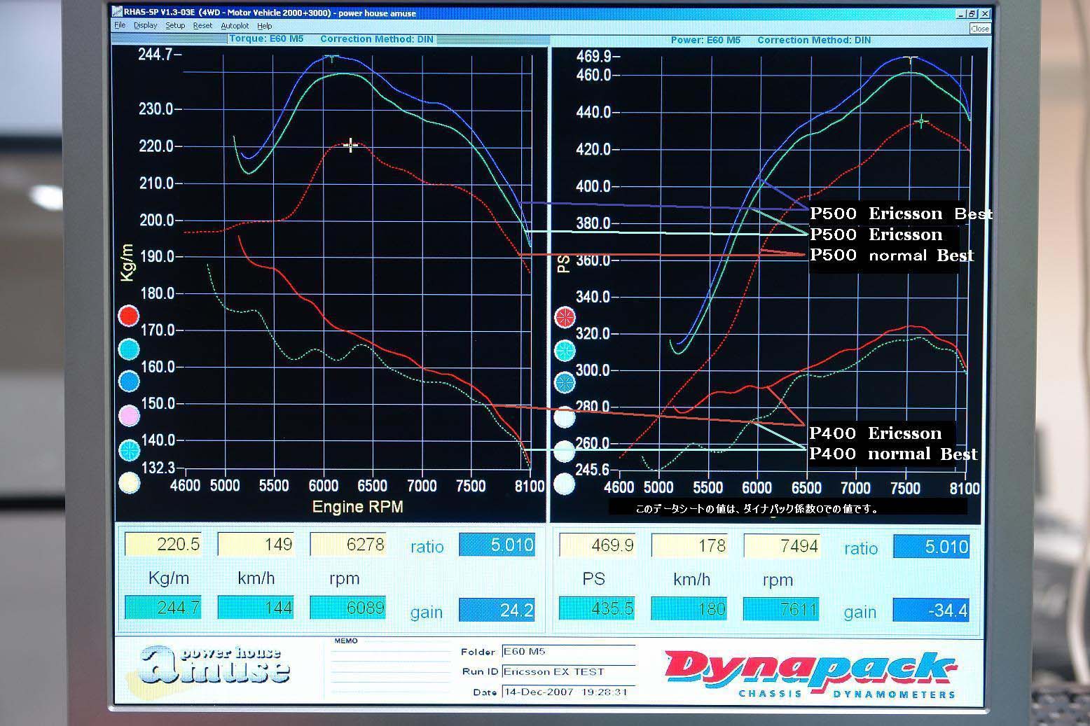Open the Reset menu
The width and height of the screenshot is (1090, 726).
click(x=202, y=25)
